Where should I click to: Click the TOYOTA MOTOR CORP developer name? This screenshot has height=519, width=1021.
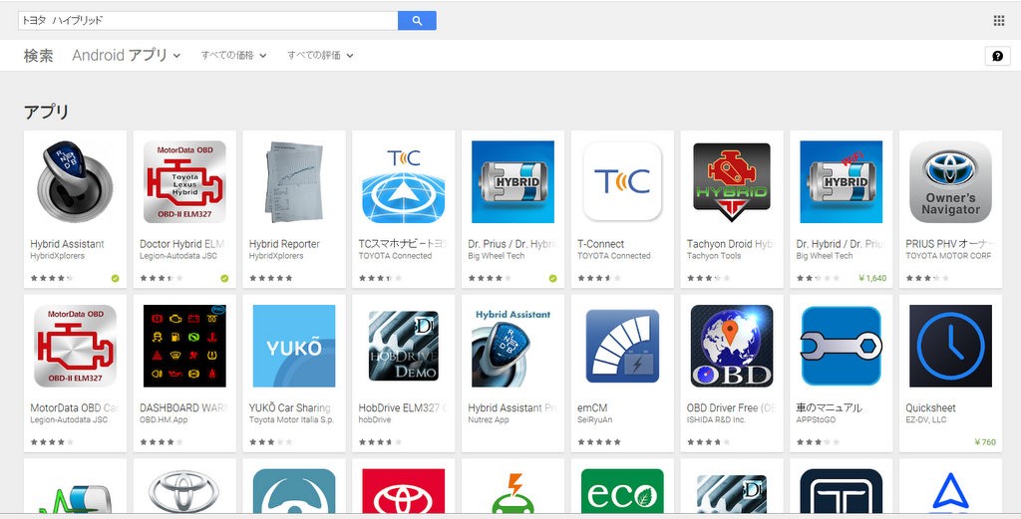pyautogui.click(x=948, y=256)
